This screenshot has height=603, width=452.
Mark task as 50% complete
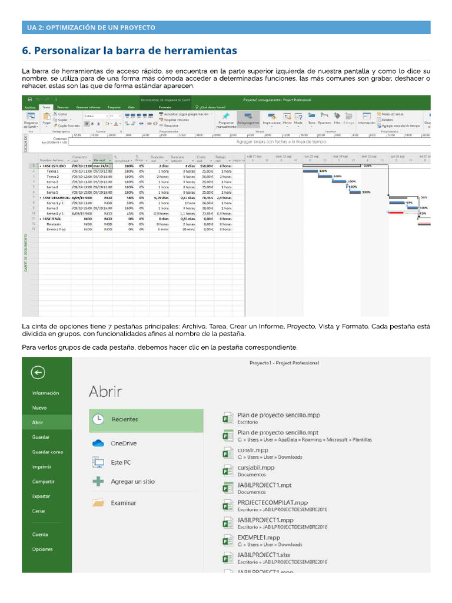point(139,115)
